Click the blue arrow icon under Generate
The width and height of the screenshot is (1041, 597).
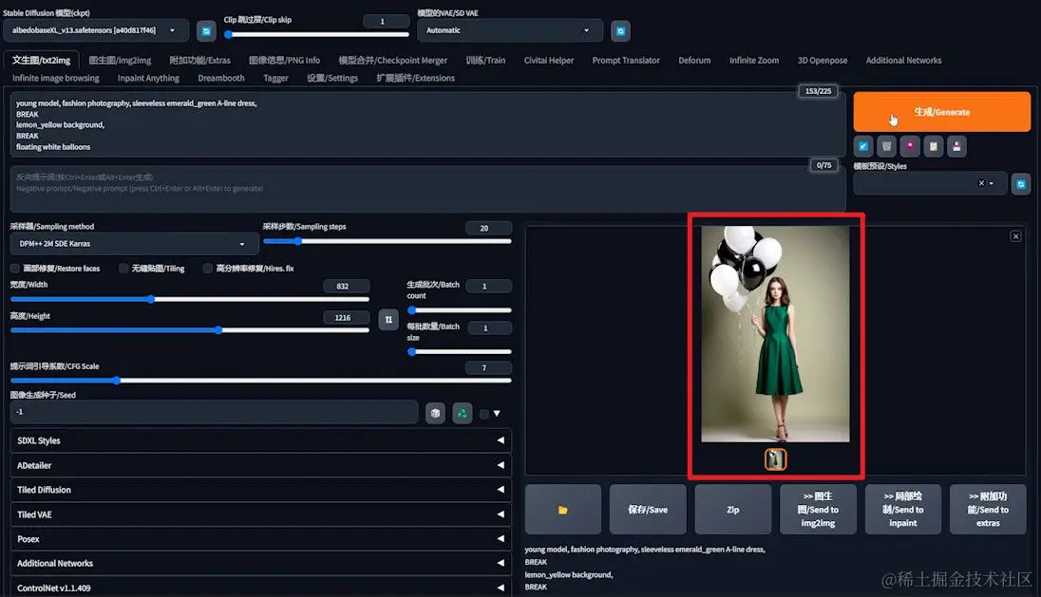tap(863, 146)
